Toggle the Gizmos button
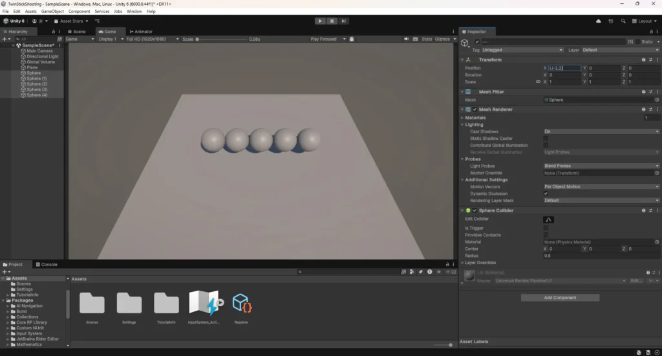This screenshot has width=662, height=356. pos(442,39)
